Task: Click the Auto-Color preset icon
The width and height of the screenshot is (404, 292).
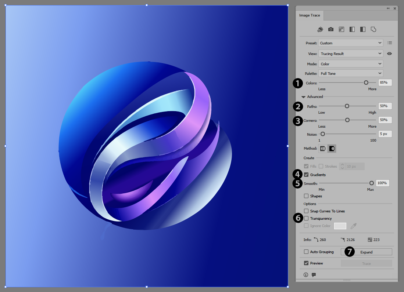Action: tap(320, 29)
